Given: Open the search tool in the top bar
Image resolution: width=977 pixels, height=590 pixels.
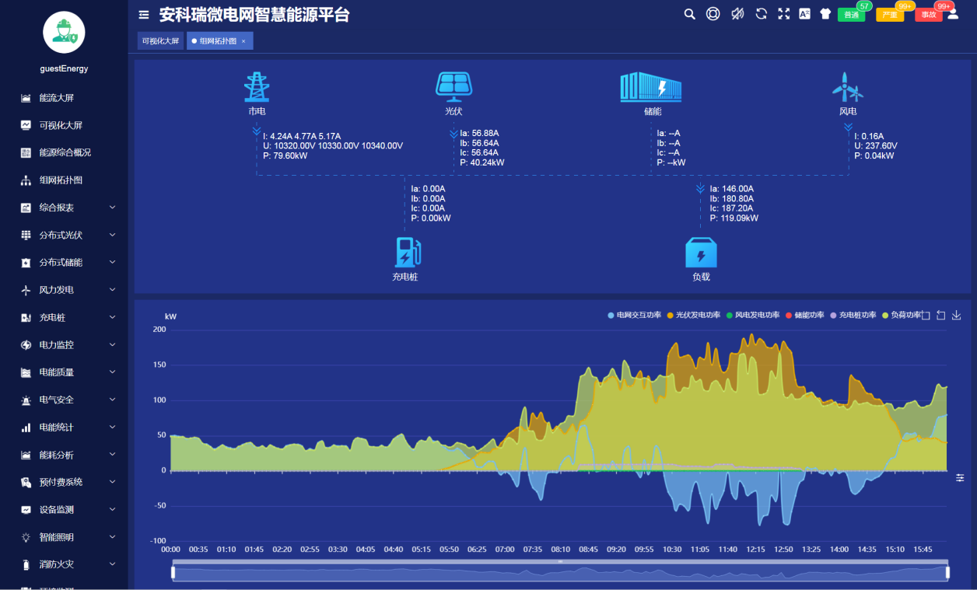Looking at the screenshot, I should pyautogui.click(x=689, y=13).
